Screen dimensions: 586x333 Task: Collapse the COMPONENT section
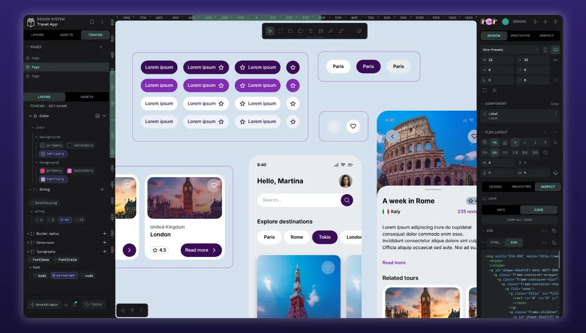coord(483,104)
